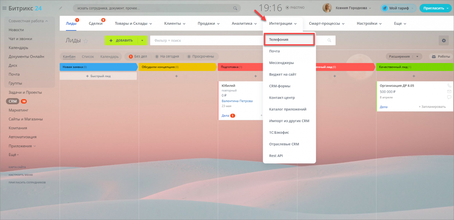454x220 pixels.
Task: Click the magnifier icon in top search bar
Action: click(235, 8)
